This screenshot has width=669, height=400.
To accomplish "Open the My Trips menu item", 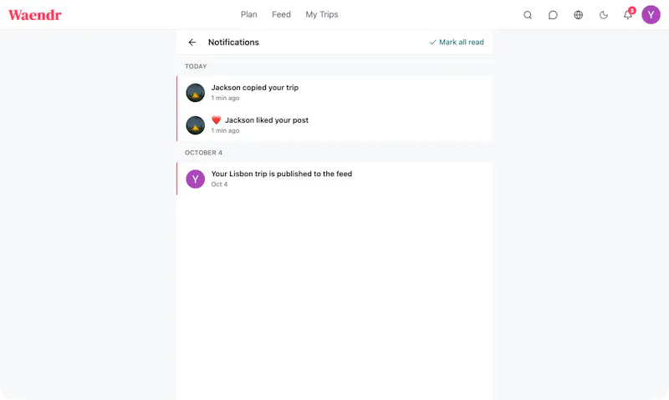I will (x=322, y=14).
